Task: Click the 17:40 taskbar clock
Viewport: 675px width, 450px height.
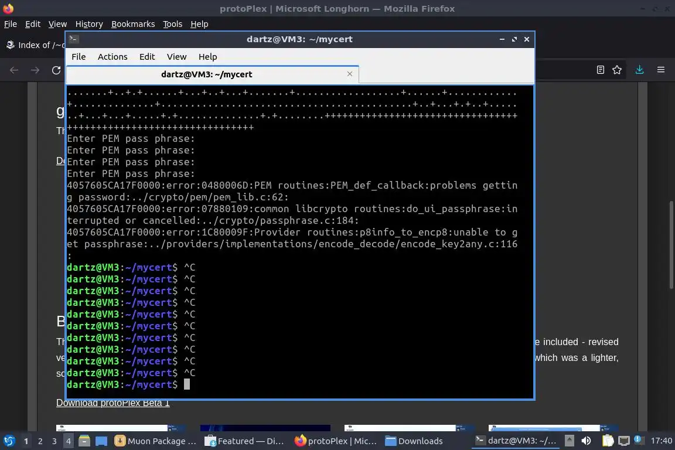Action: (661, 441)
